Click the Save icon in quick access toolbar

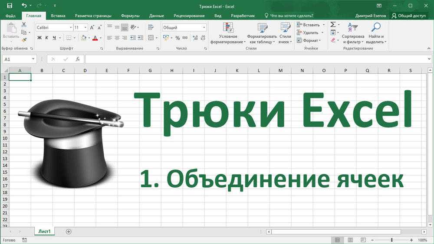[x=9, y=6]
